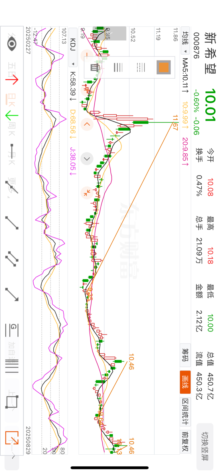The height and width of the screenshot is (474, 219).
Task: Tap the 总手 value 21.09万
Action: click(x=199, y=251)
